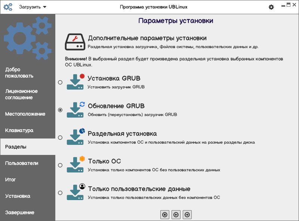Click the Только ОС heading text
The image size is (299, 221).
point(104,161)
